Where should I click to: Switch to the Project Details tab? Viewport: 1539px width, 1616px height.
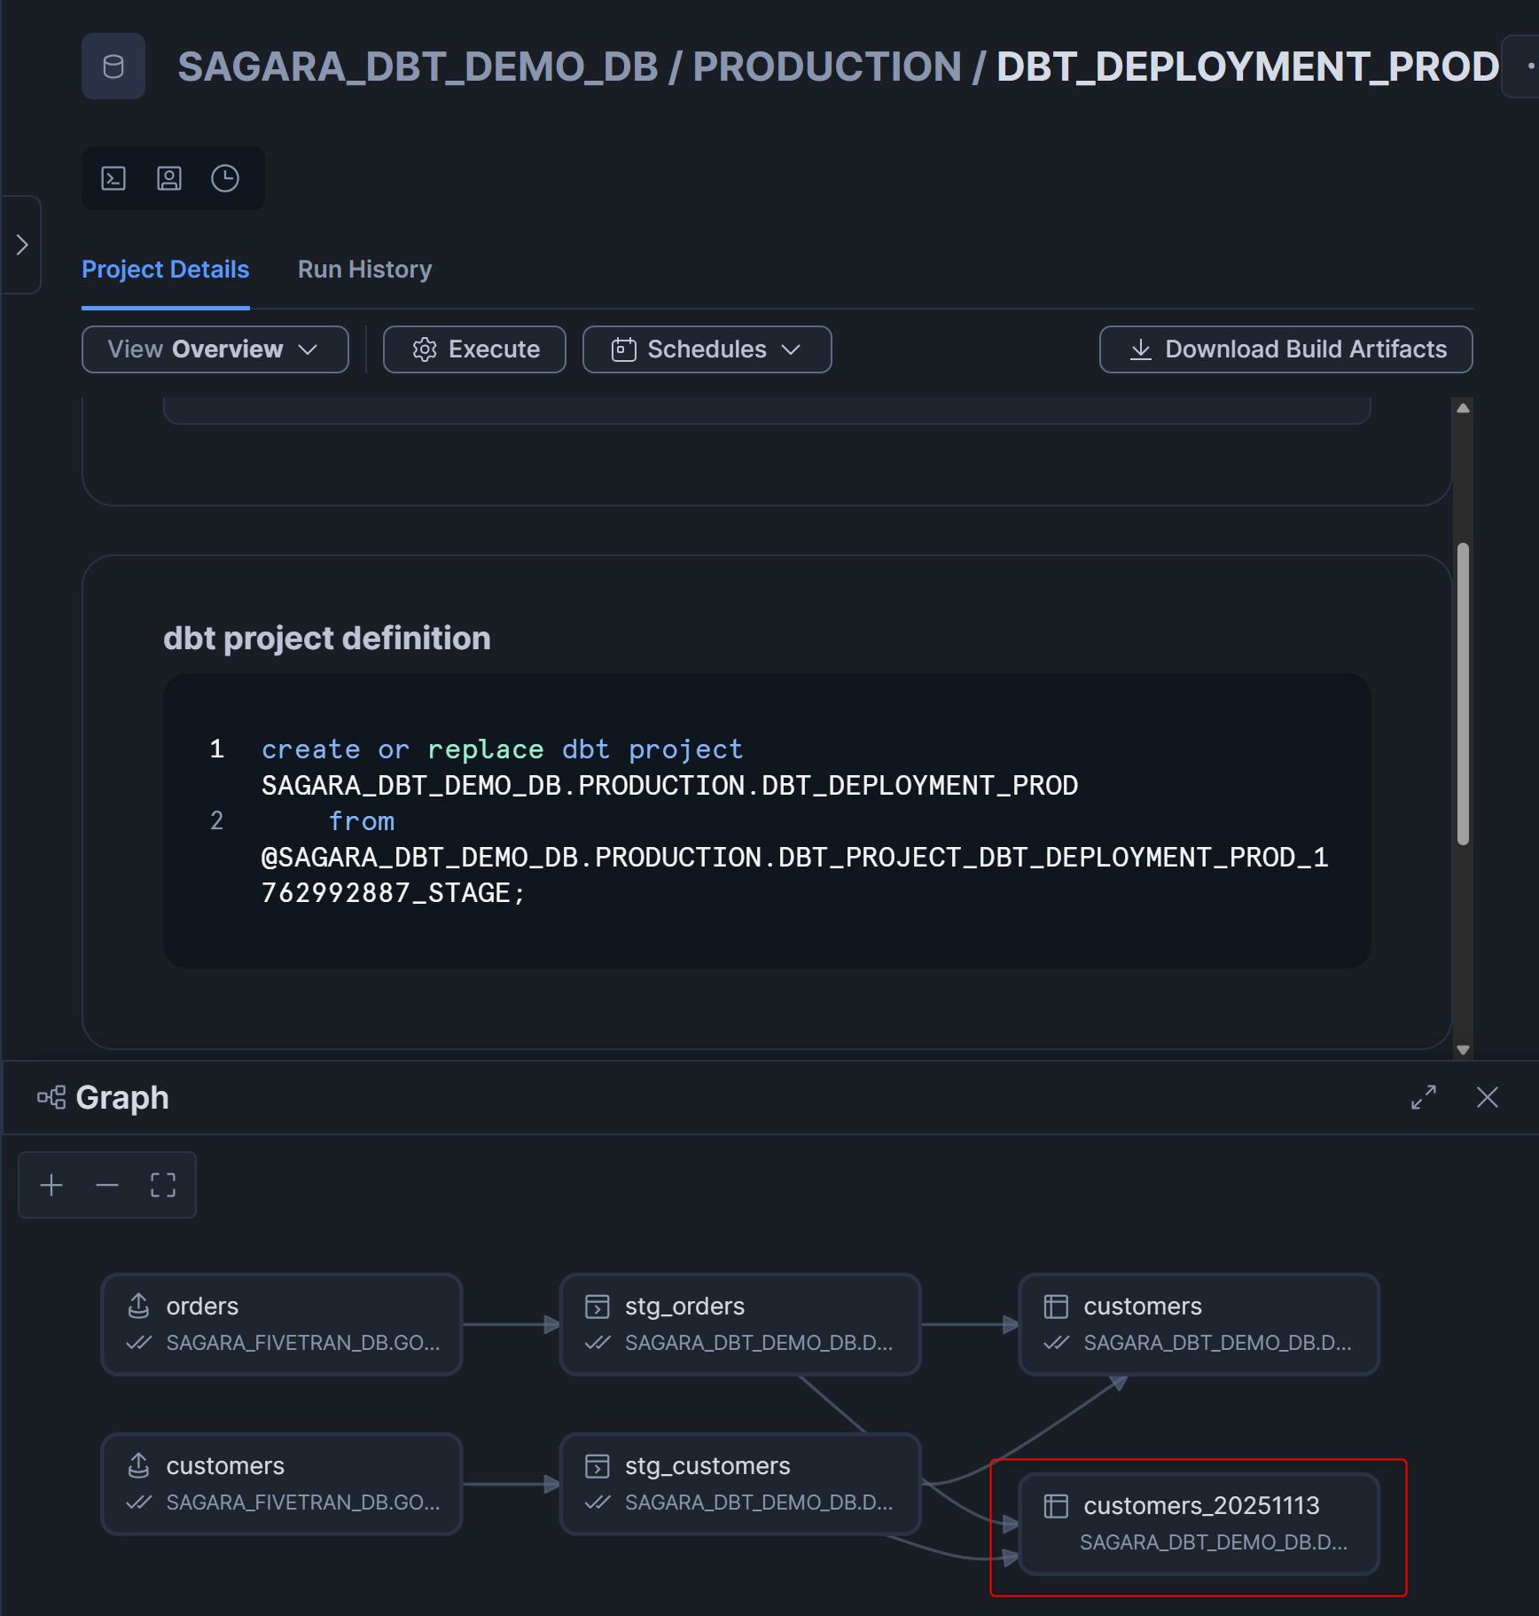click(166, 270)
